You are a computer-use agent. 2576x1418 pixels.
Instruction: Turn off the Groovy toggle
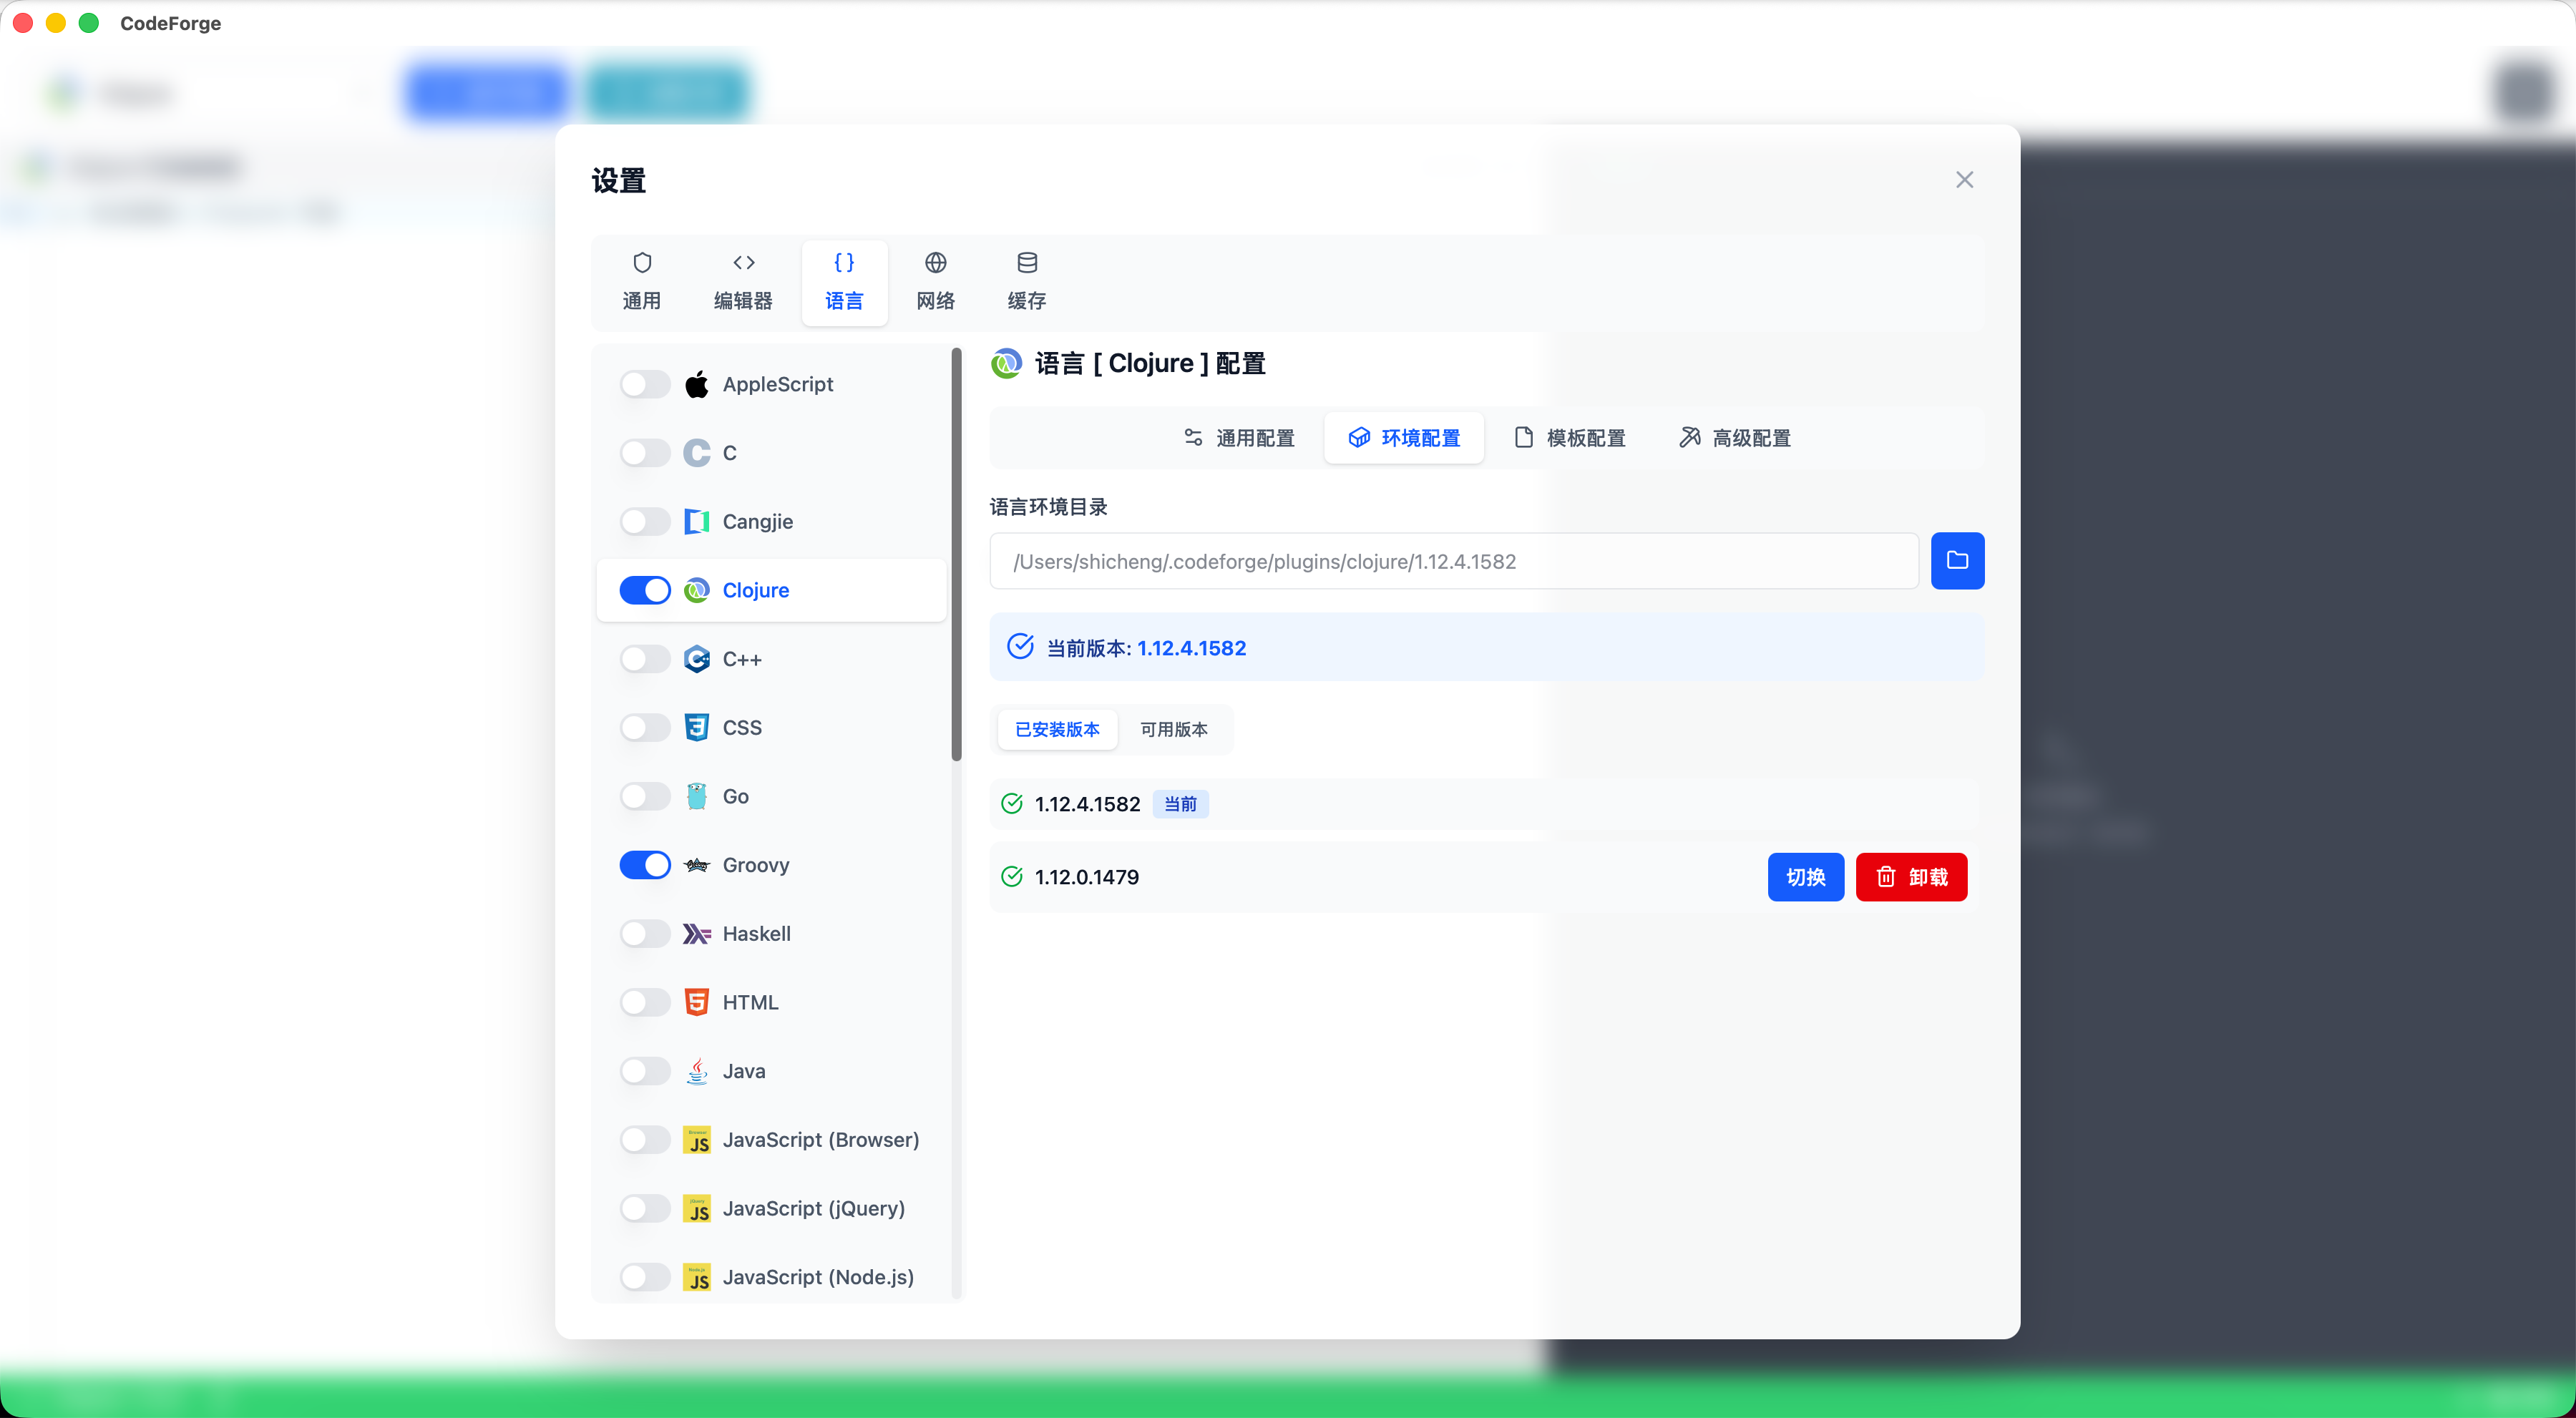coord(645,865)
